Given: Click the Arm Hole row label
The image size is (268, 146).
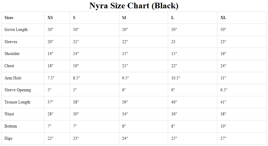Looking at the screenshot, I should click(13, 78).
